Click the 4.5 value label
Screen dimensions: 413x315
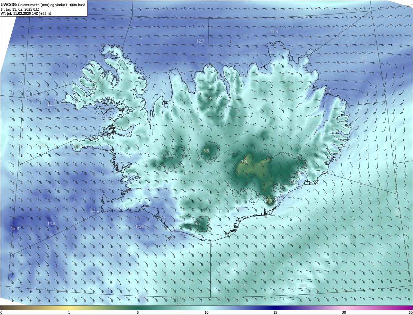pos(198,223)
